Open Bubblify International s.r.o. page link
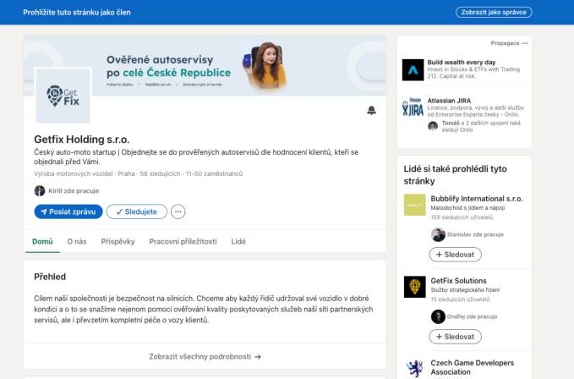Image resolution: width=574 pixels, height=379 pixels. click(477, 199)
